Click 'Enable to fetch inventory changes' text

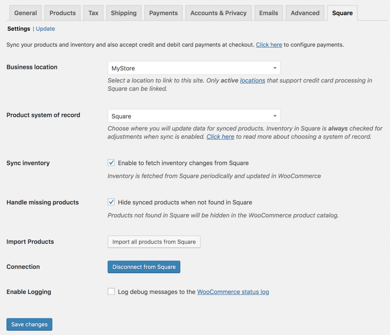[x=183, y=163]
